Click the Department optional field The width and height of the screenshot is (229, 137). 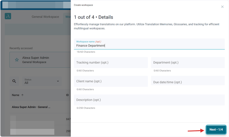coord(188,62)
